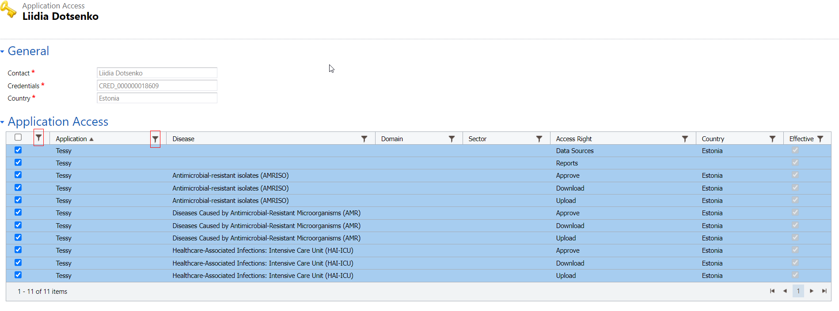The width and height of the screenshot is (839, 311).
Task: Select page 1 in the pager
Action: pos(798,291)
